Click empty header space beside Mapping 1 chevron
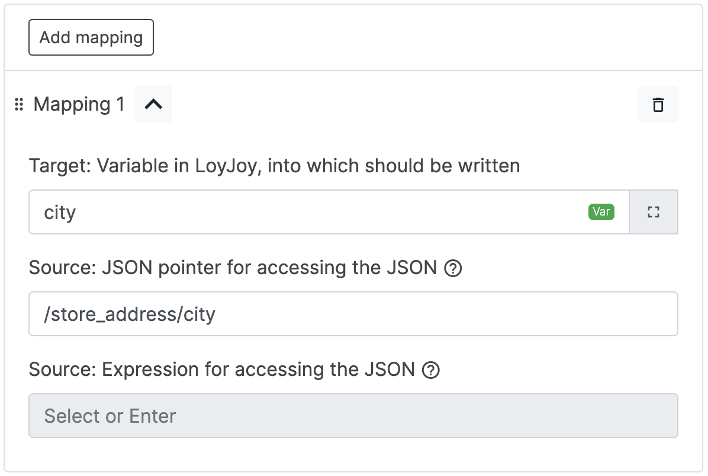This screenshot has height=476, width=708. pos(403,105)
